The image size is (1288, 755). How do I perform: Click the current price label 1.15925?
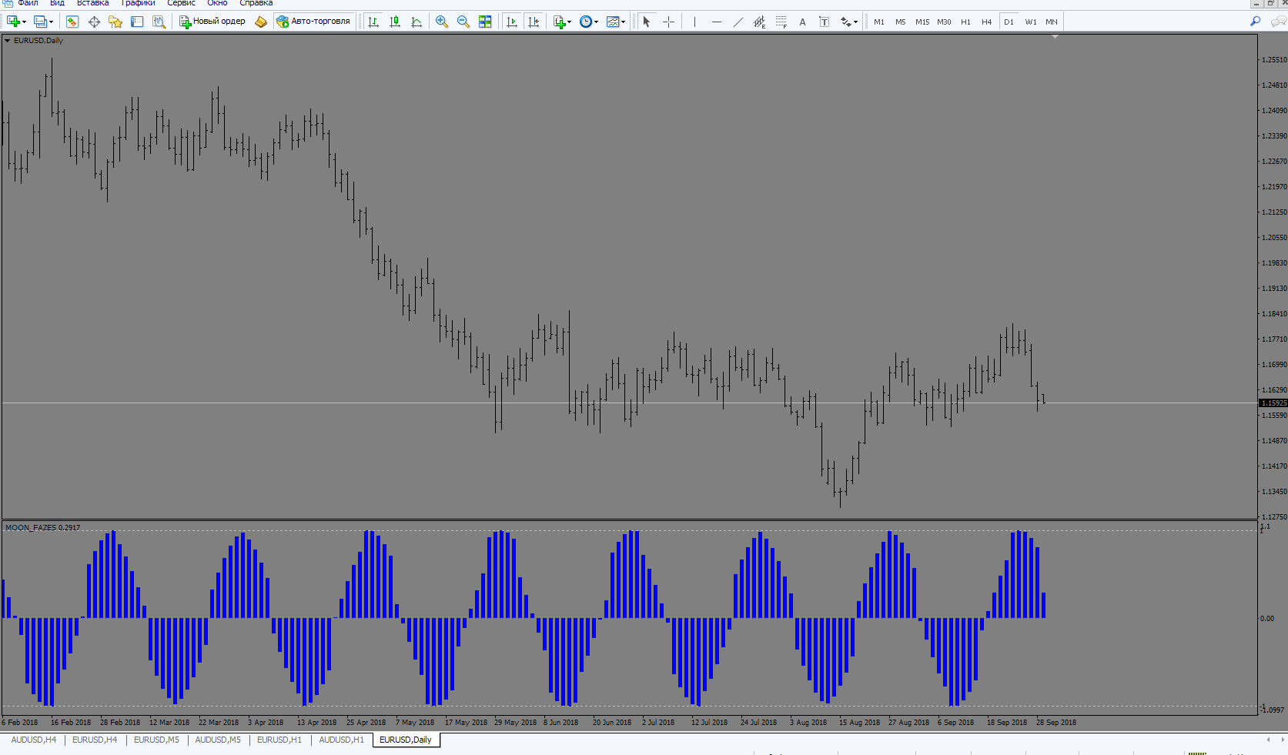[1273, 403]
